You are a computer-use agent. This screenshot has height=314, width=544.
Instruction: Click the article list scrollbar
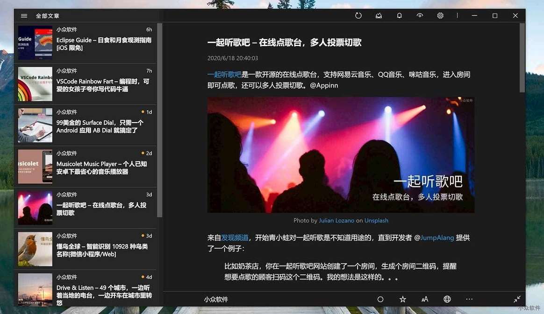159,120
